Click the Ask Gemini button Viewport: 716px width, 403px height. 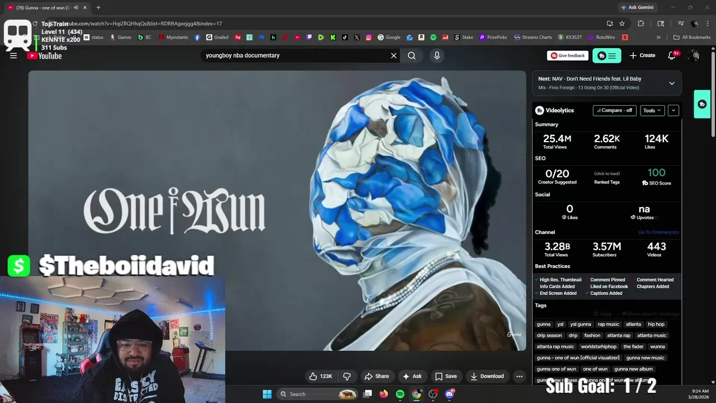tap(637, 7)
